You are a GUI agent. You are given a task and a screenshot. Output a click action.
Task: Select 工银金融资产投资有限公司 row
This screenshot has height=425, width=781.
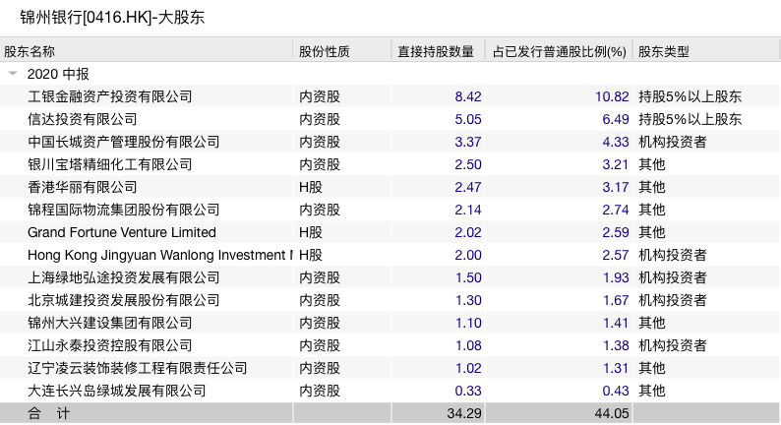(x=390, y=96)
